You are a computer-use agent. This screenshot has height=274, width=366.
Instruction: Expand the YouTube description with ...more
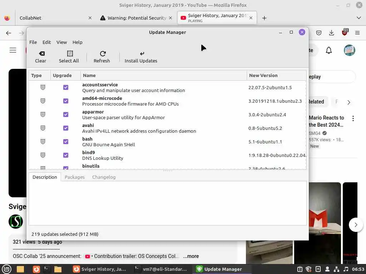(x=191, y=256)
